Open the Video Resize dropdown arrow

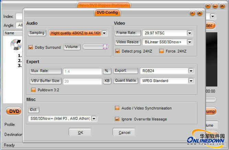(190, 42)
